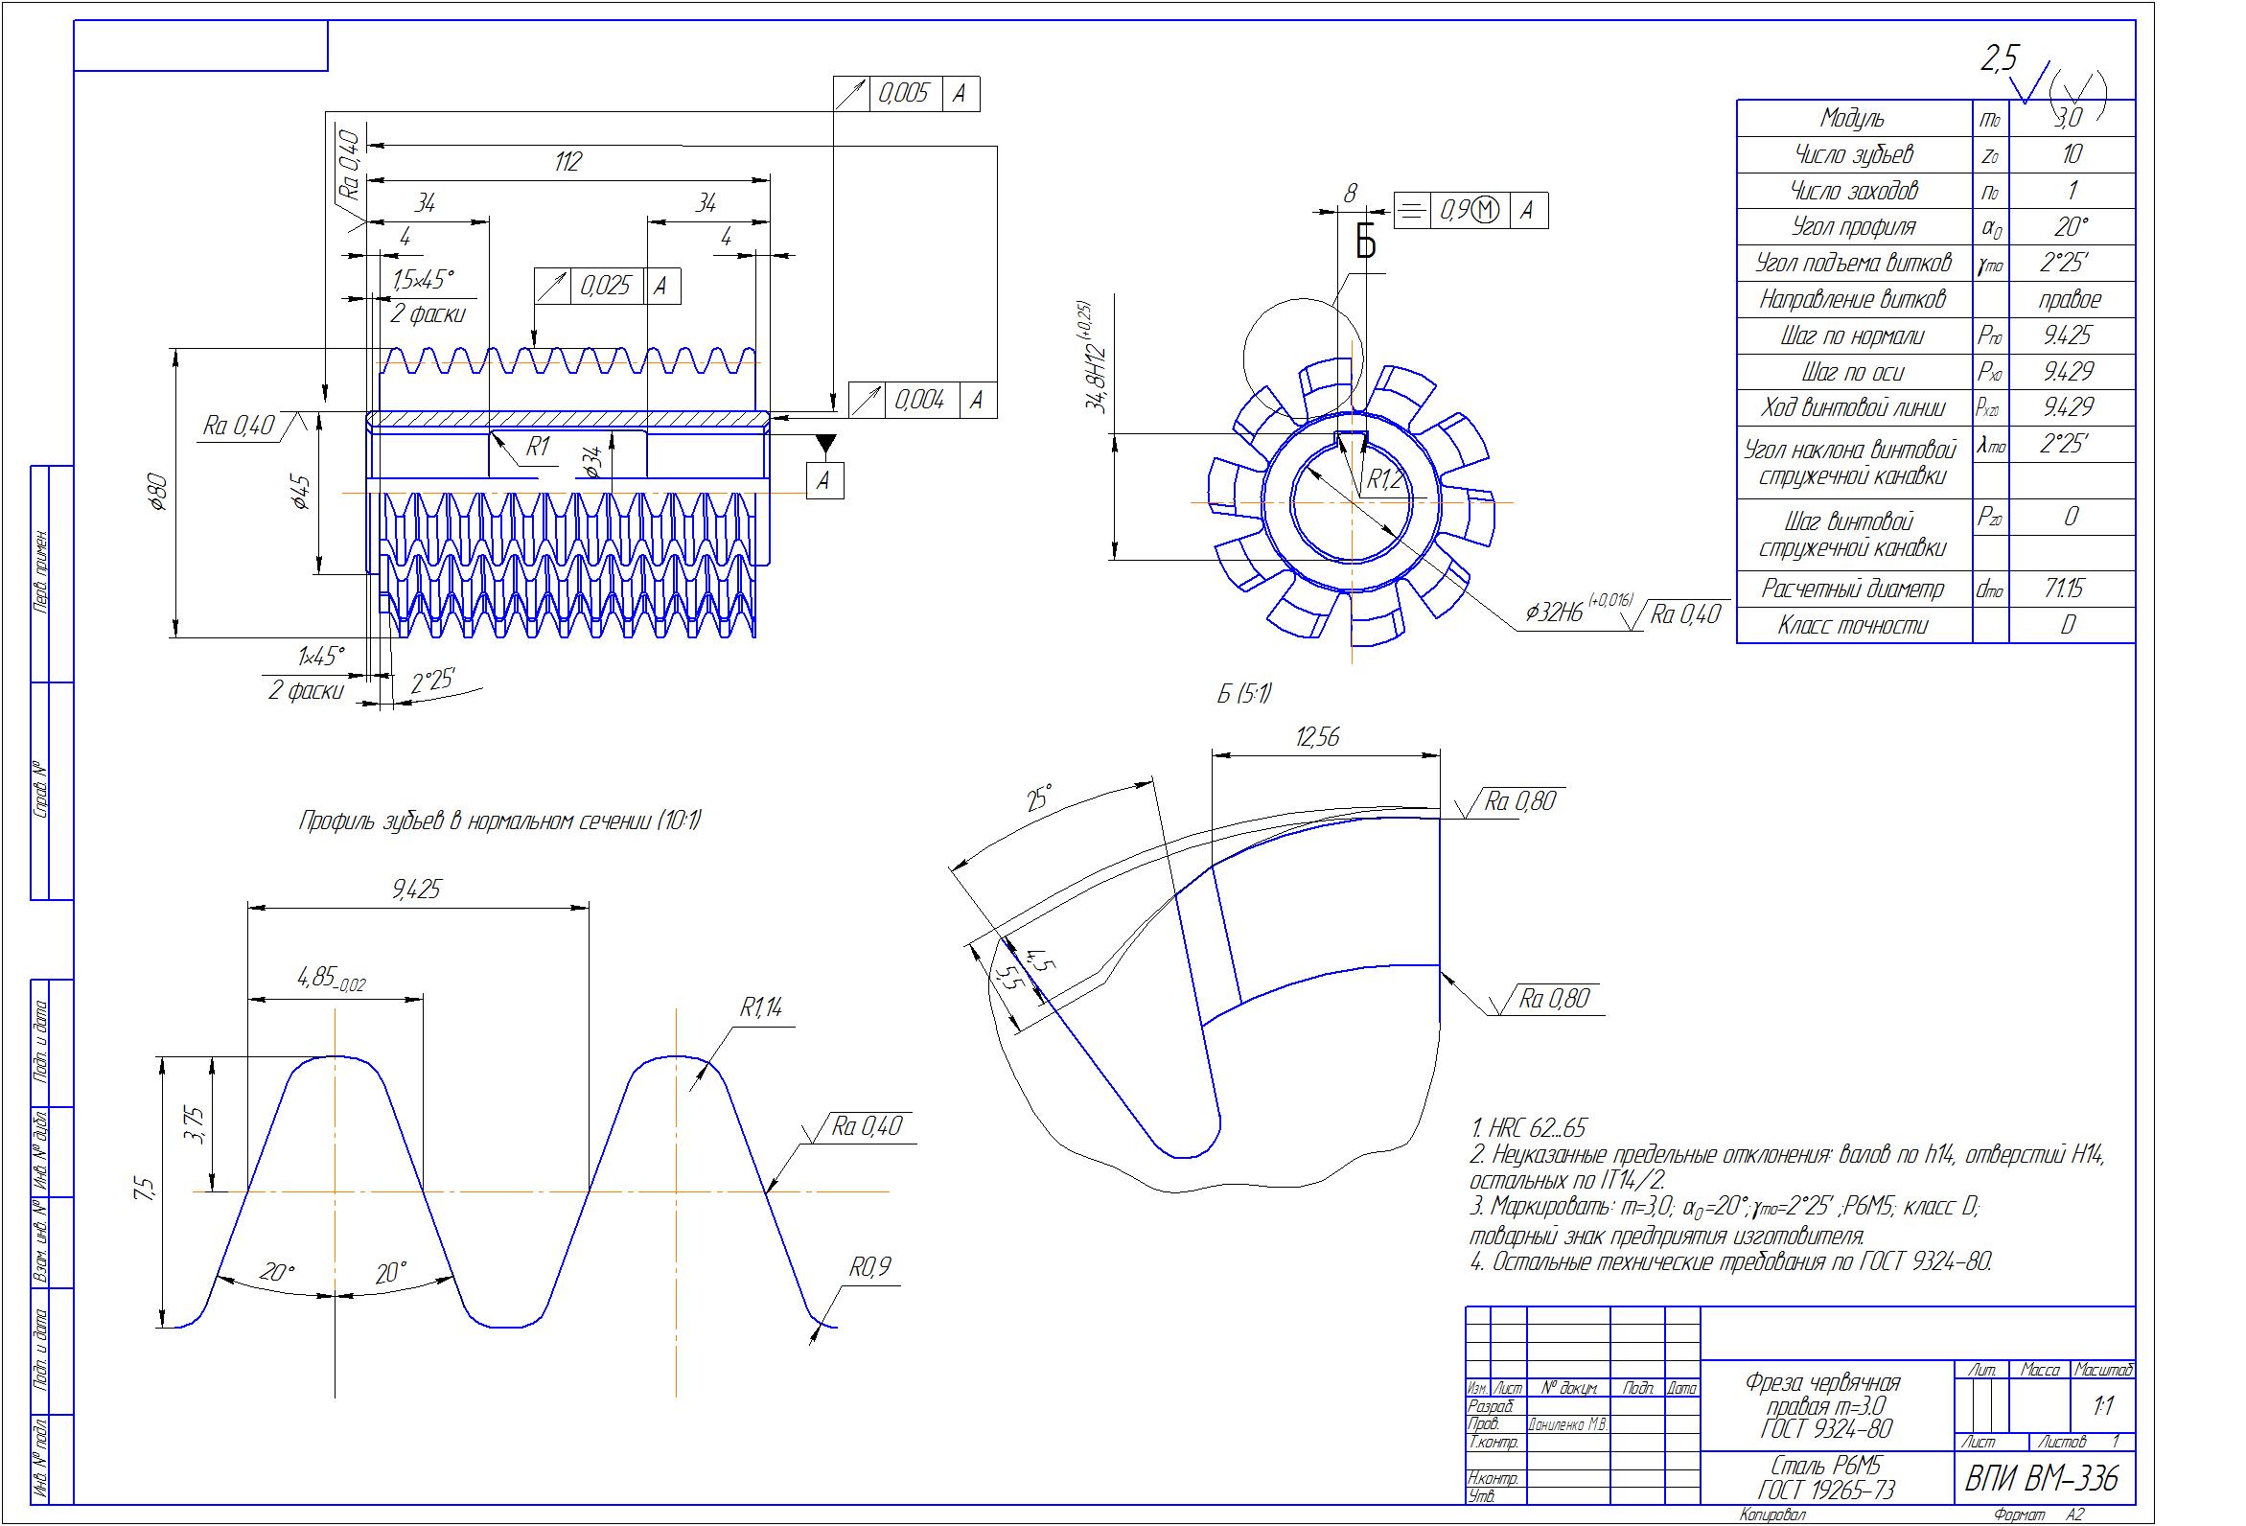
Task: Select the R1,14 tip radius callout
Action: click(761, 1008)
